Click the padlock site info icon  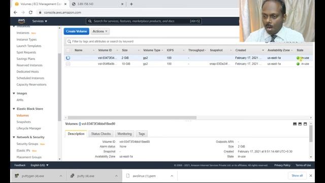(40, 12)
